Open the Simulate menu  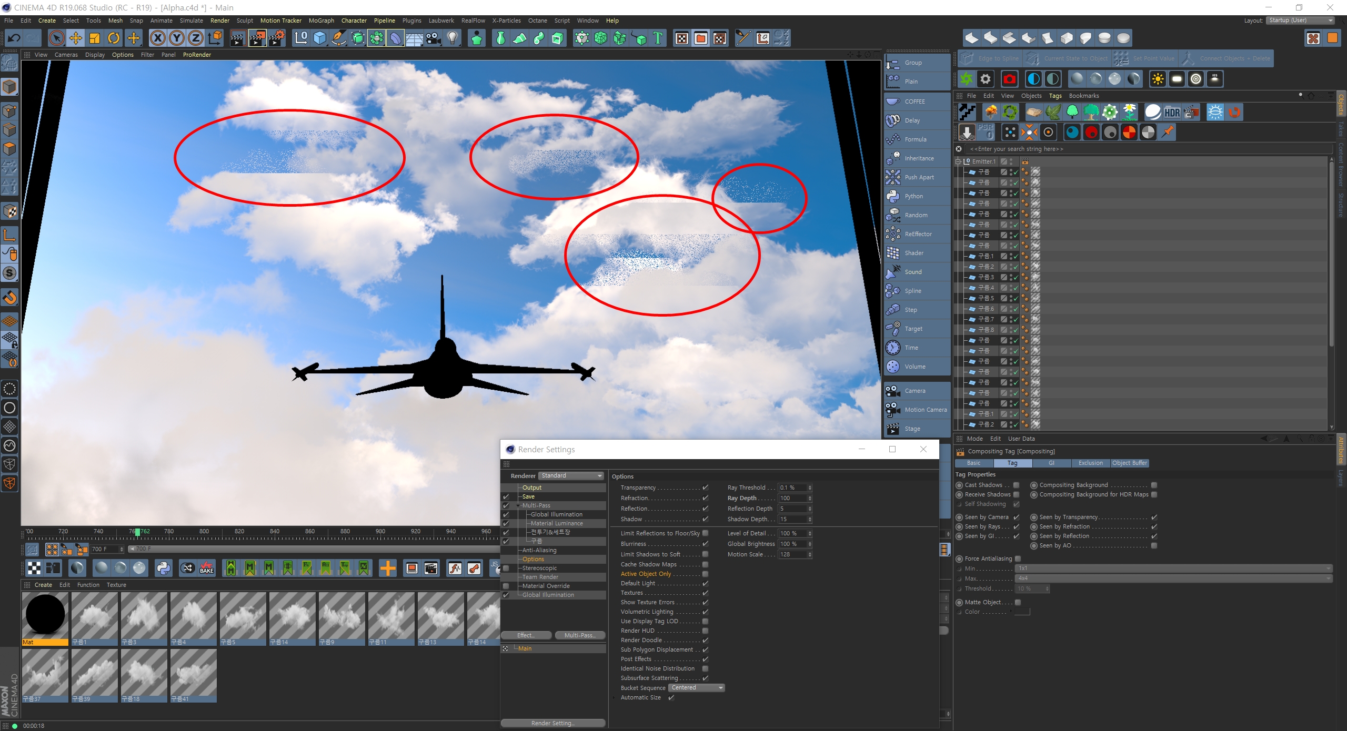(x=191, y=21)
